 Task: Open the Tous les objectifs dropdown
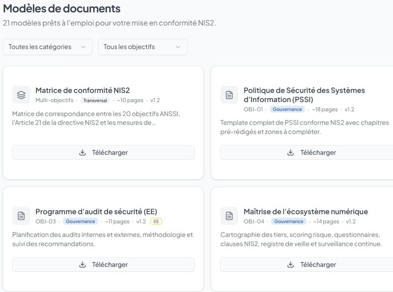click(x=143, y=47)
